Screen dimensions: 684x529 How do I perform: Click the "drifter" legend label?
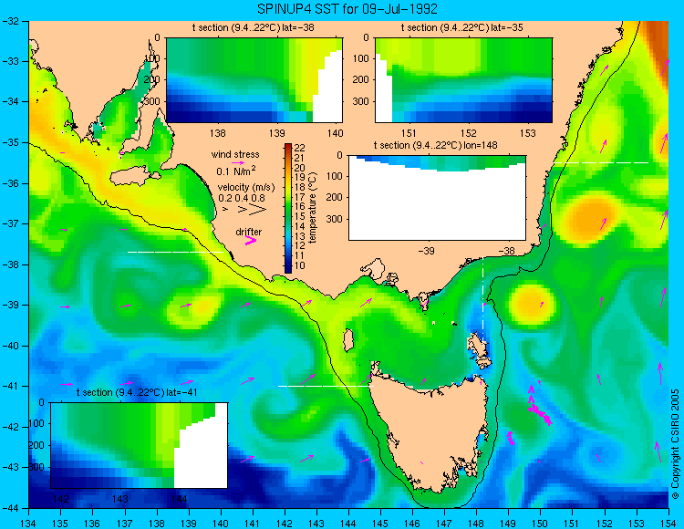249,232
